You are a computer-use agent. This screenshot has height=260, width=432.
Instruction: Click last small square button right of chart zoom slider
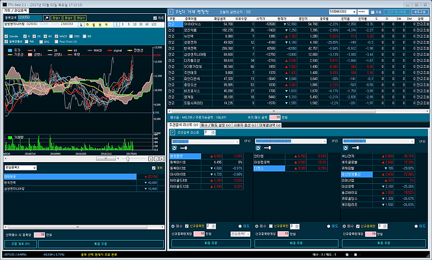[x=161, y=159]
